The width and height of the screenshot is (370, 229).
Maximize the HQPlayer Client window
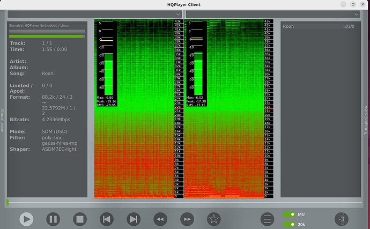coord(353,4)
